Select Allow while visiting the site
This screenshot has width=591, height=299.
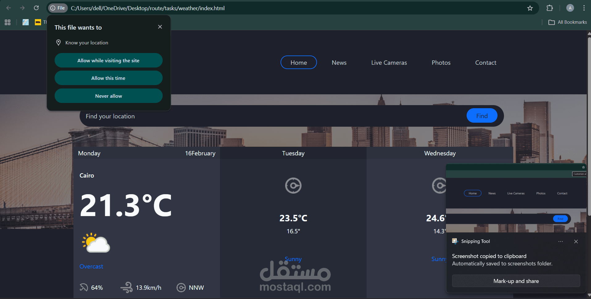(108, 60)
